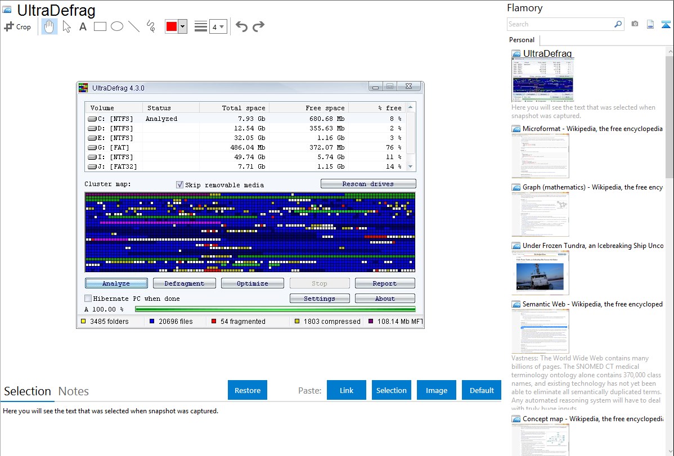The width and height of the screenshot is (674, 456).
Task: Select the I: [NTFS] volume row
Action: [245, 157]
